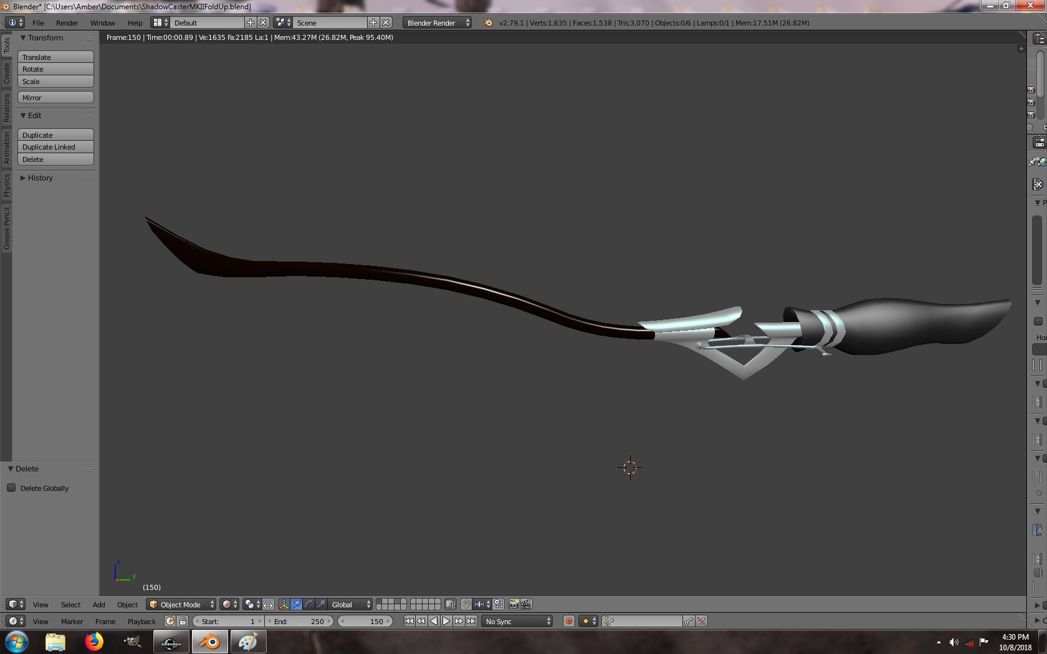This screenshot has width=1047, height=654.
Task: Open the Render menu
Action: (67, 23)
